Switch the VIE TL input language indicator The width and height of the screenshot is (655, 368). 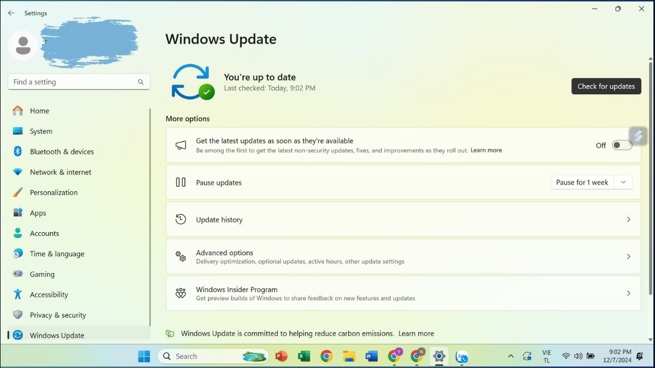(x=546, y=356)
